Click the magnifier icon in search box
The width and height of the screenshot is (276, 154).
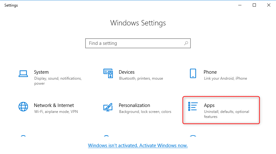186,43
